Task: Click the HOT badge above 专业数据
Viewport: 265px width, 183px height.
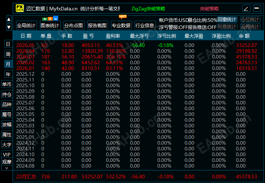Action: click(x=123, y=17)
